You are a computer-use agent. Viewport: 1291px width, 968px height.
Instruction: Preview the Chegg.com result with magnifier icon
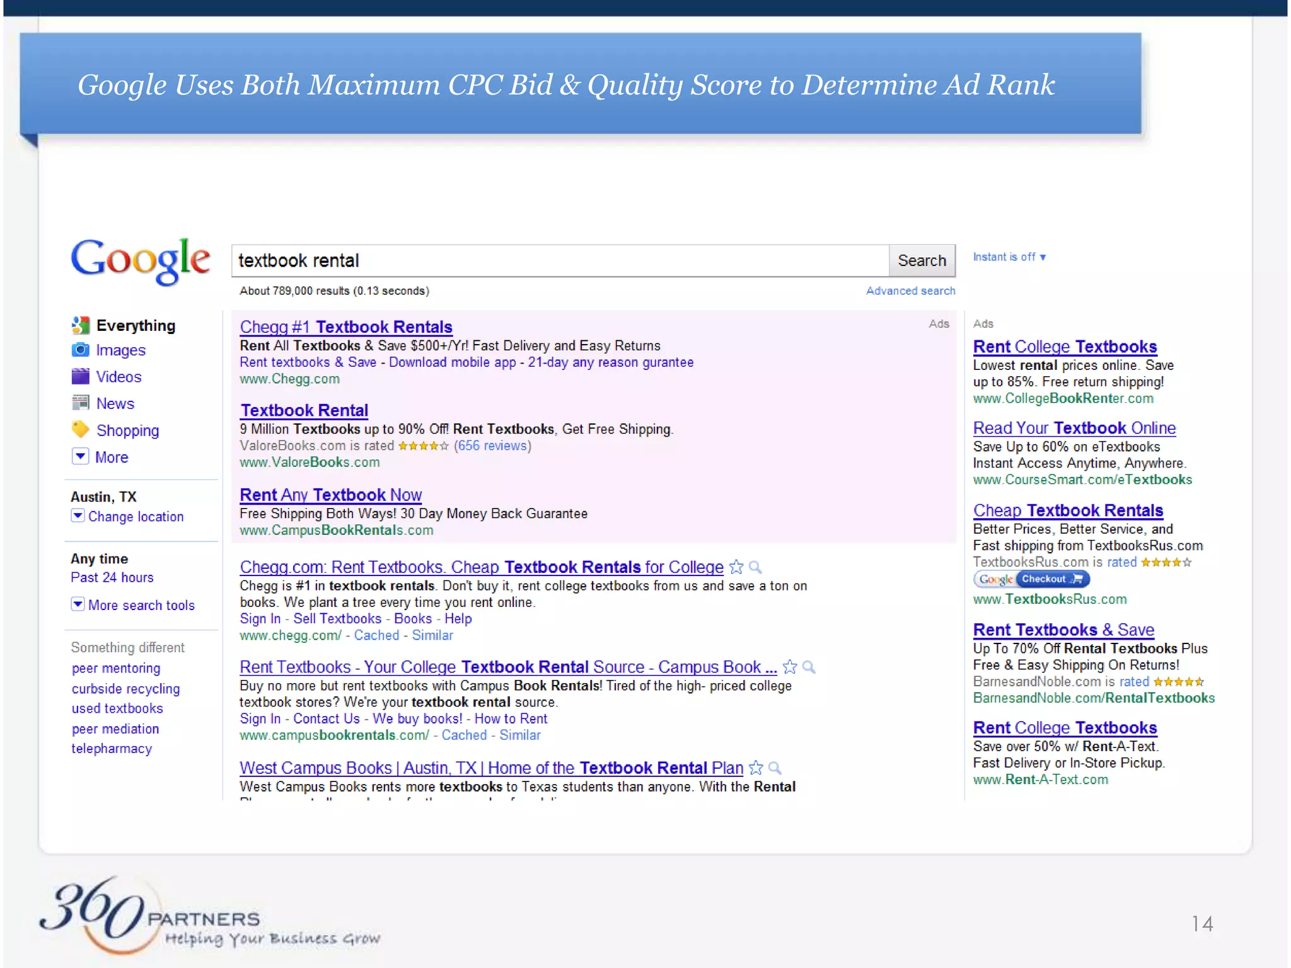755,568
